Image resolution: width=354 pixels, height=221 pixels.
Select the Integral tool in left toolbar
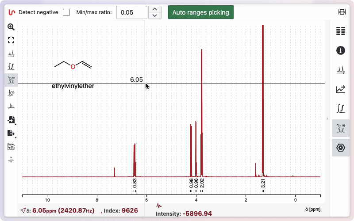[11, 67]
